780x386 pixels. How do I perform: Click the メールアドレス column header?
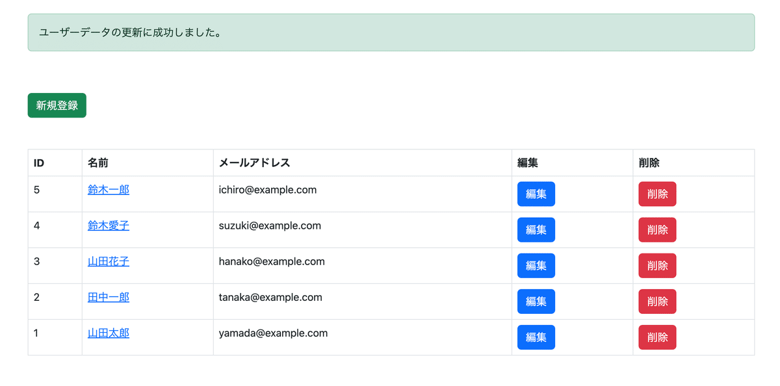(363, 162)
